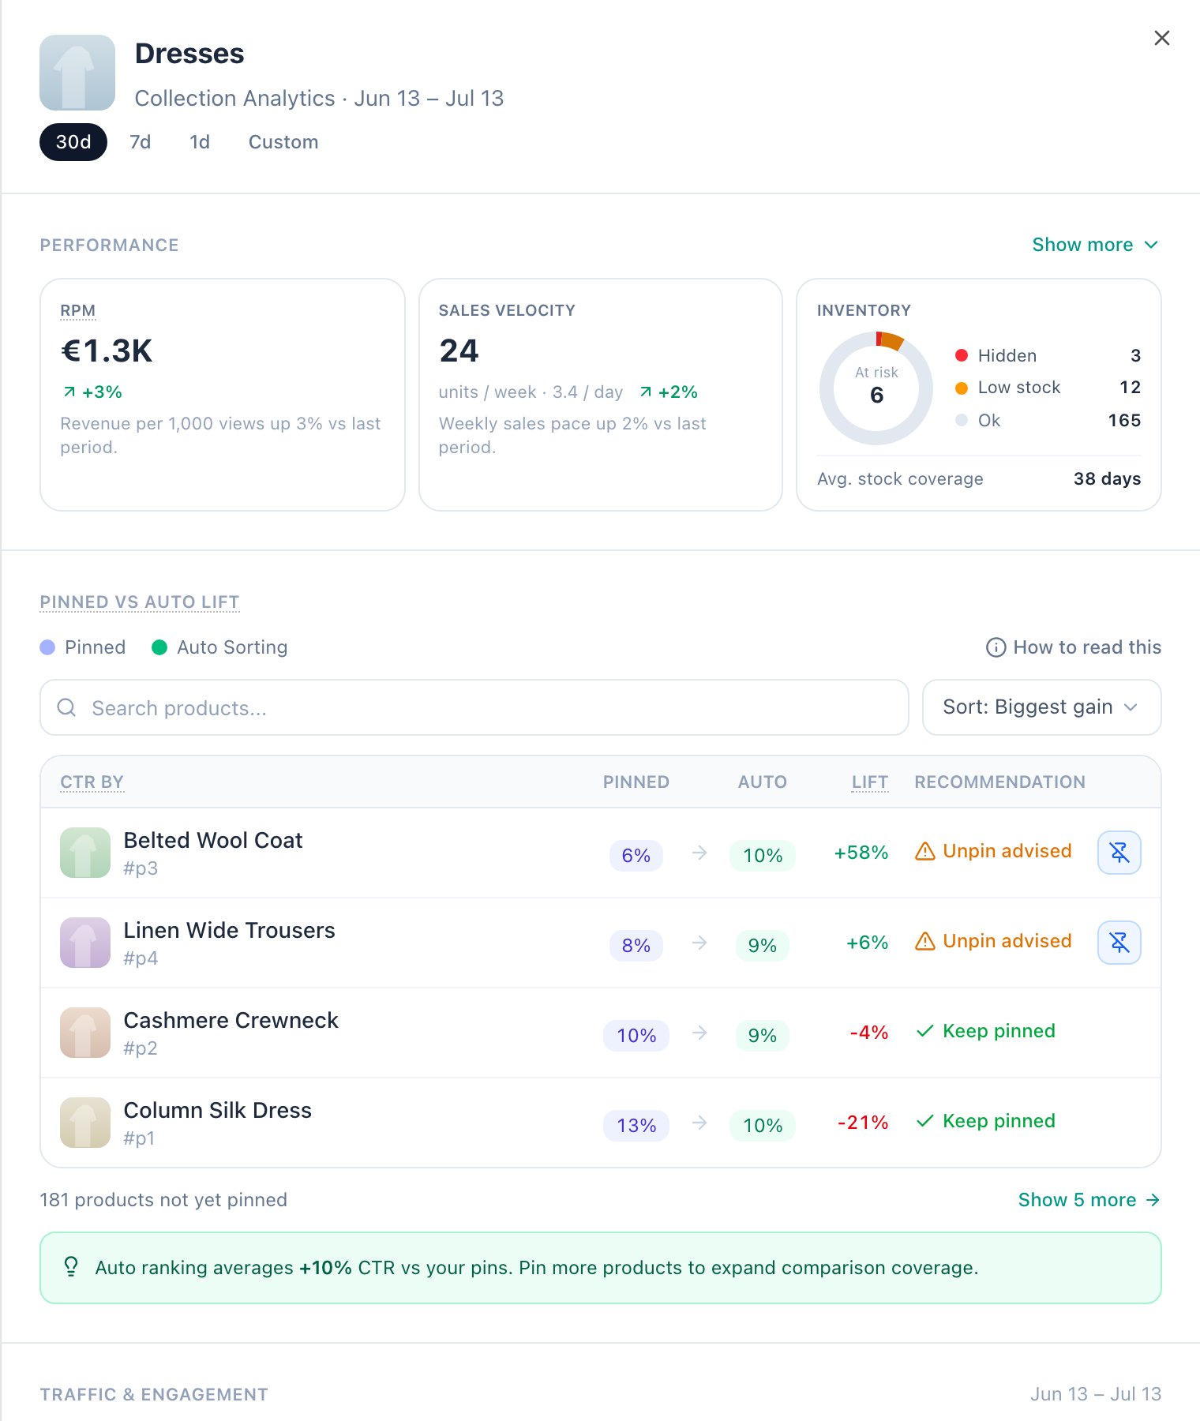Click the Column Silk Dress 13% pinned value
Screen dimensions: 1200x1421
[x=636, y=1125]
